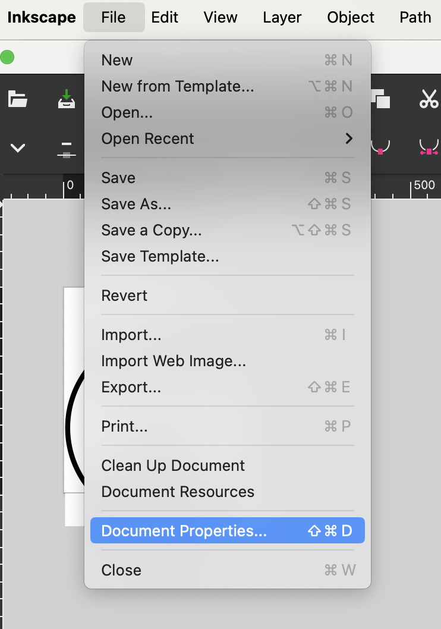441x629 pixels.
Task: Choose New from File menu
Action: click(x=227, y=60)
